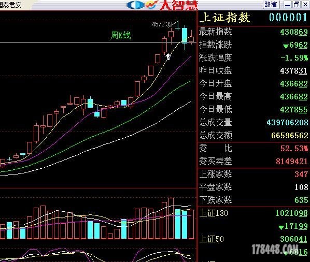Select the 上证指数 index title
This screenshot has width=310, height=262.
click(x=225, y=17)
